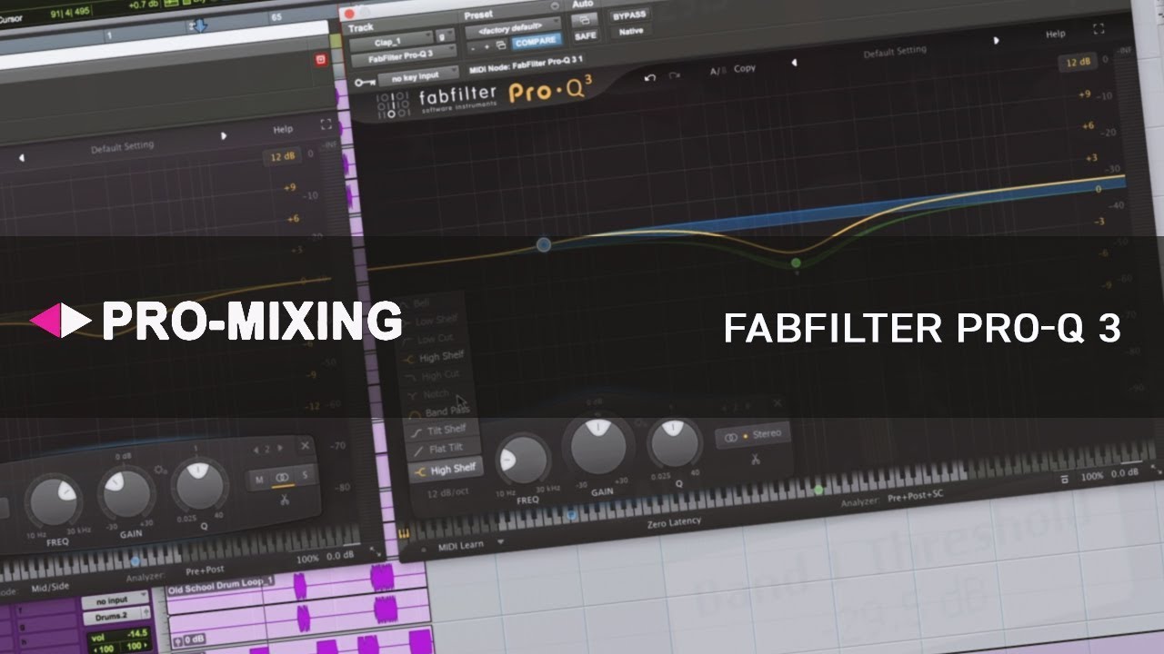Open the Drums.2 output dropdown on Pro Tools track
Screen dimensions: 1164x654
115,618
